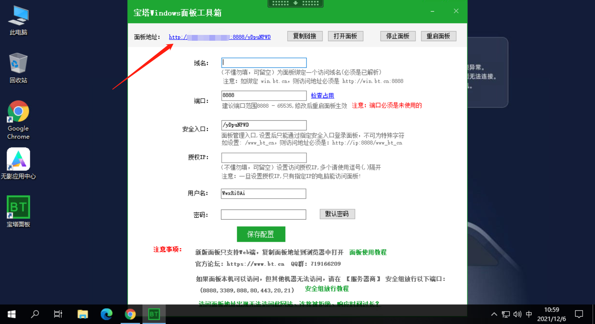Click the port list (8888,3389,888,80,443,20,21) text
This screenshot has width=595, height=324.
[247, 290]
